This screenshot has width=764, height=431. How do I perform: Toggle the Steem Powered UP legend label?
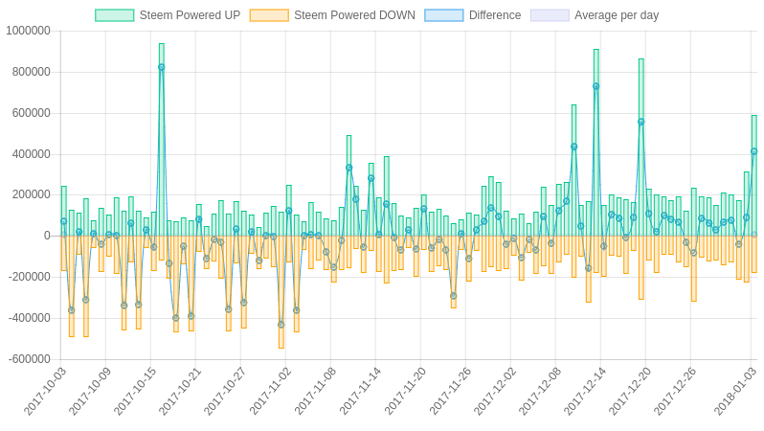tap(190, 15)
